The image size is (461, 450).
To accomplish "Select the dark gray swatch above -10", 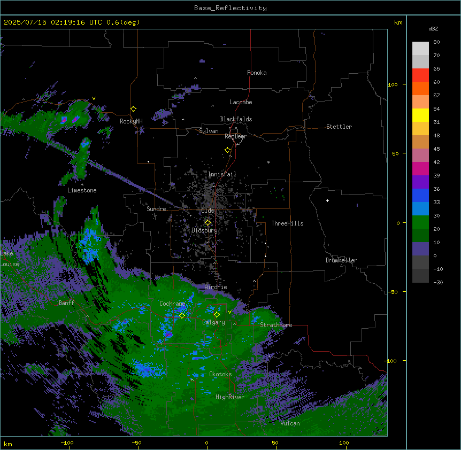I will tap(420, 262).
